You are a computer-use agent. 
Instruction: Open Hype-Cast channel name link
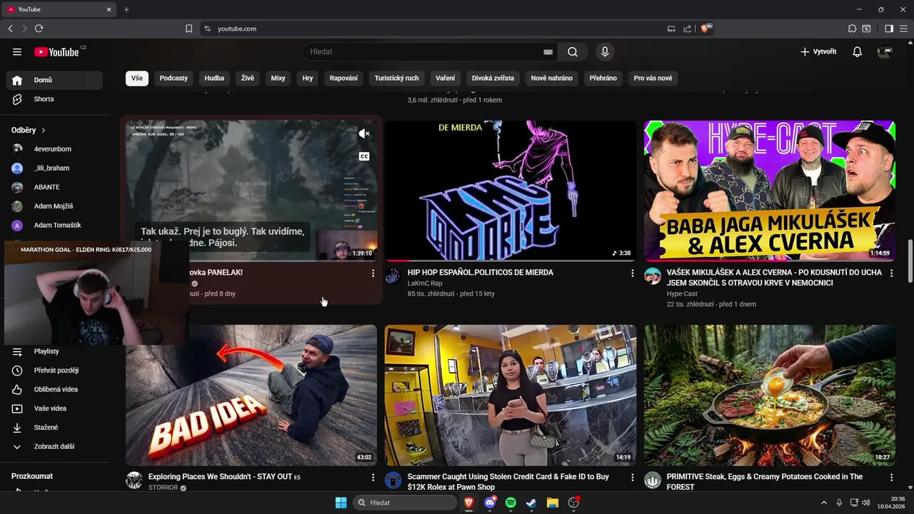click(x=682, y=293)
